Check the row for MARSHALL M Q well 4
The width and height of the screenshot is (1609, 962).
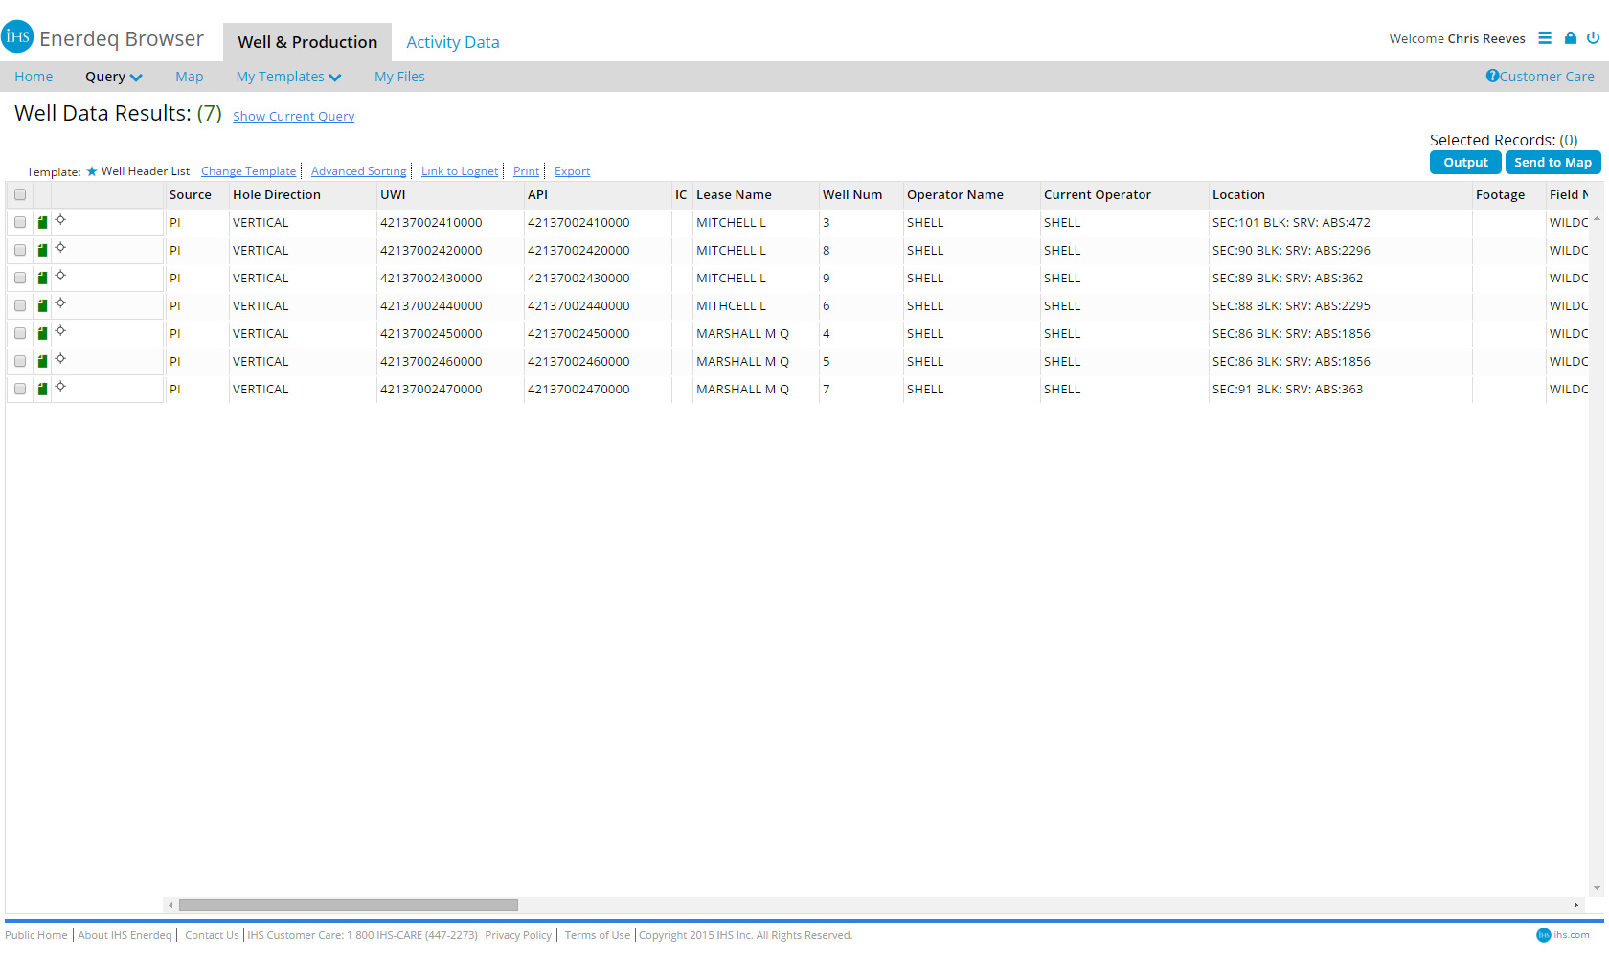pyautogui.click(x=20, y=333)
